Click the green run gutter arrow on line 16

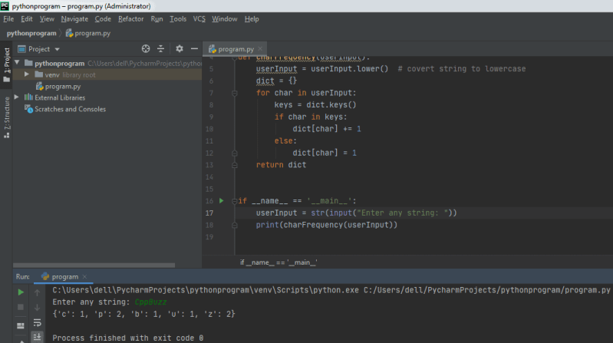click(x=221, y=200)
